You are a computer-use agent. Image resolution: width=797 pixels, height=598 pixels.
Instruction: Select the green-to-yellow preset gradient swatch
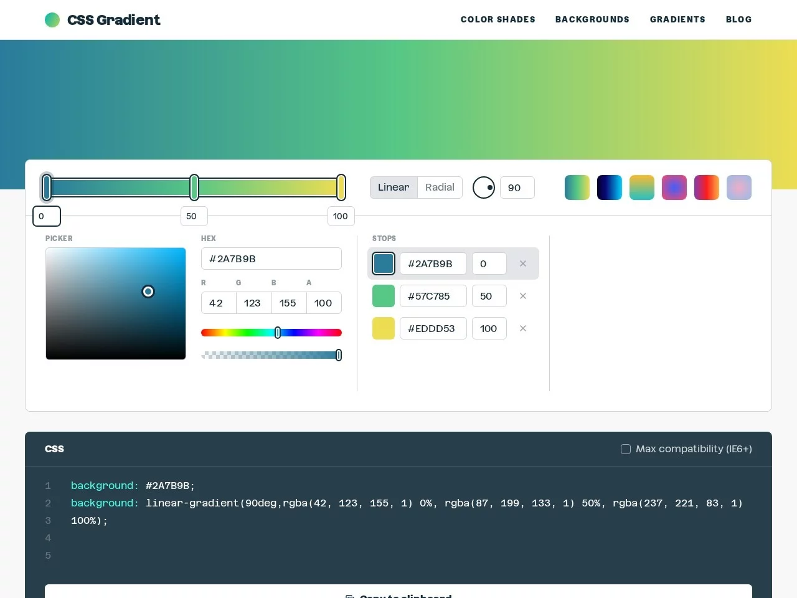pos(577,187)
